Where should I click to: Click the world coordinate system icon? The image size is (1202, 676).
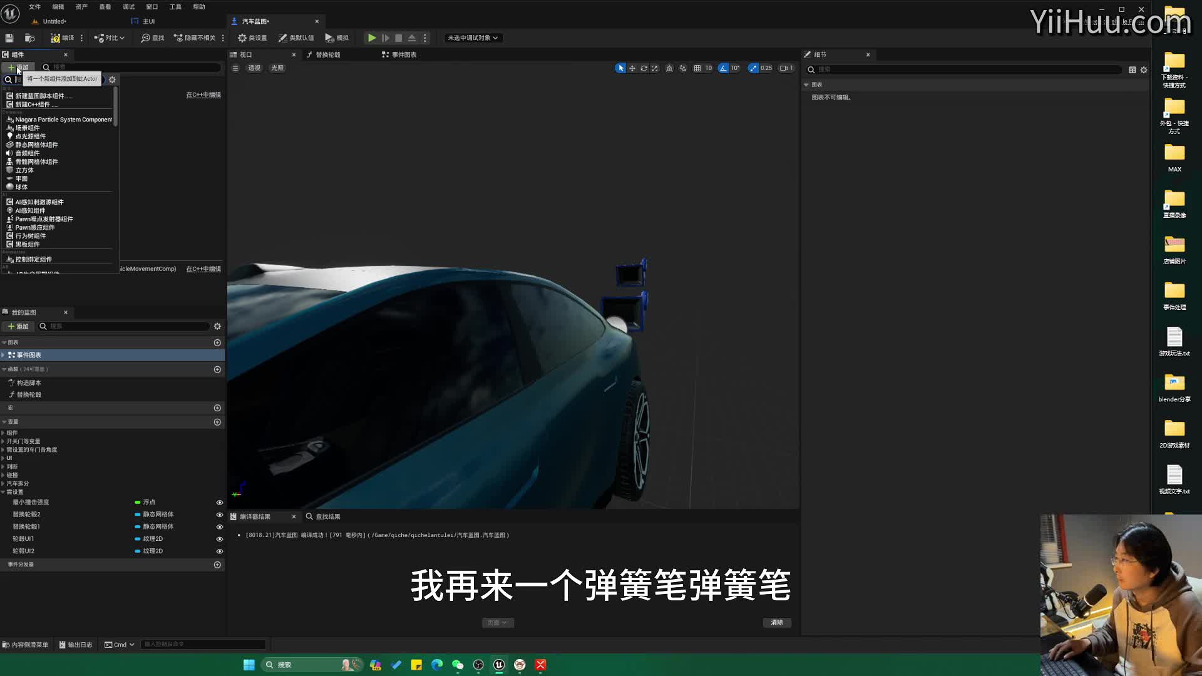tap(669, 68)
